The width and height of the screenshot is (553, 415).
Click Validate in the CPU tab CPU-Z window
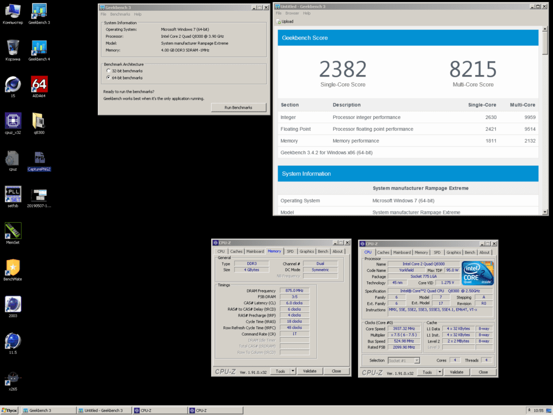[x=456, y=372]
